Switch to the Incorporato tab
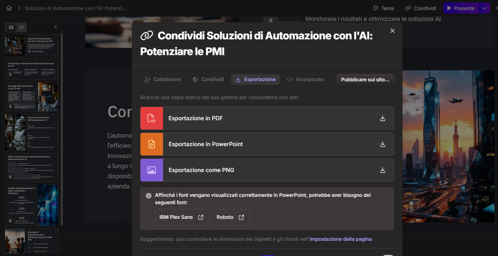This screenshot has width=498, height=256. pos(305,79)
